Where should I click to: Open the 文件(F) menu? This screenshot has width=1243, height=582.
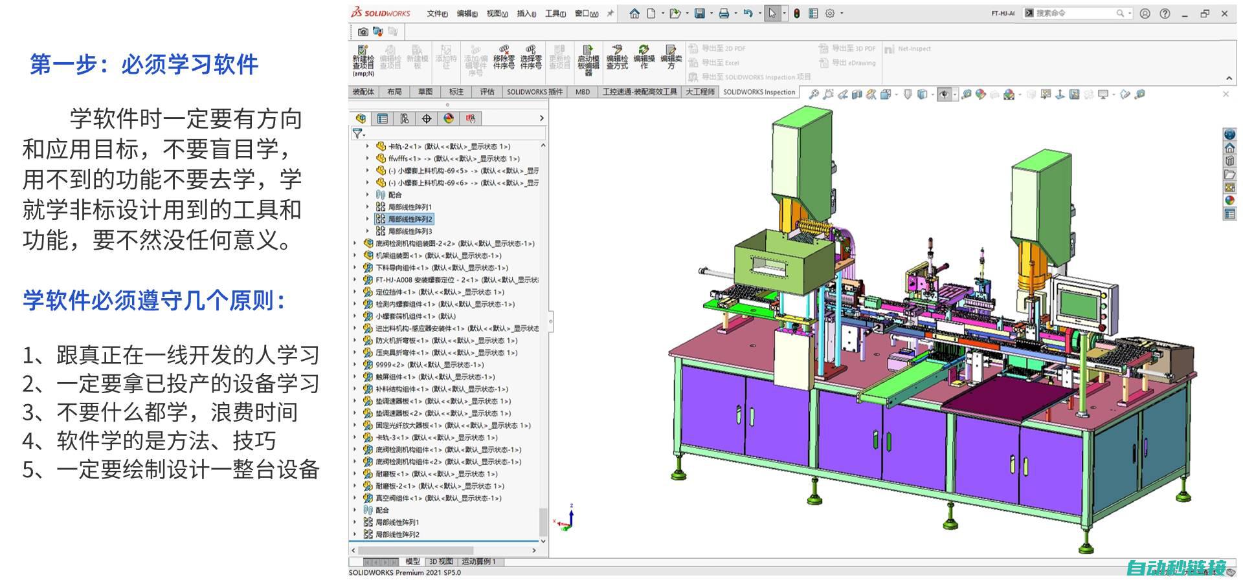point(437,14)
